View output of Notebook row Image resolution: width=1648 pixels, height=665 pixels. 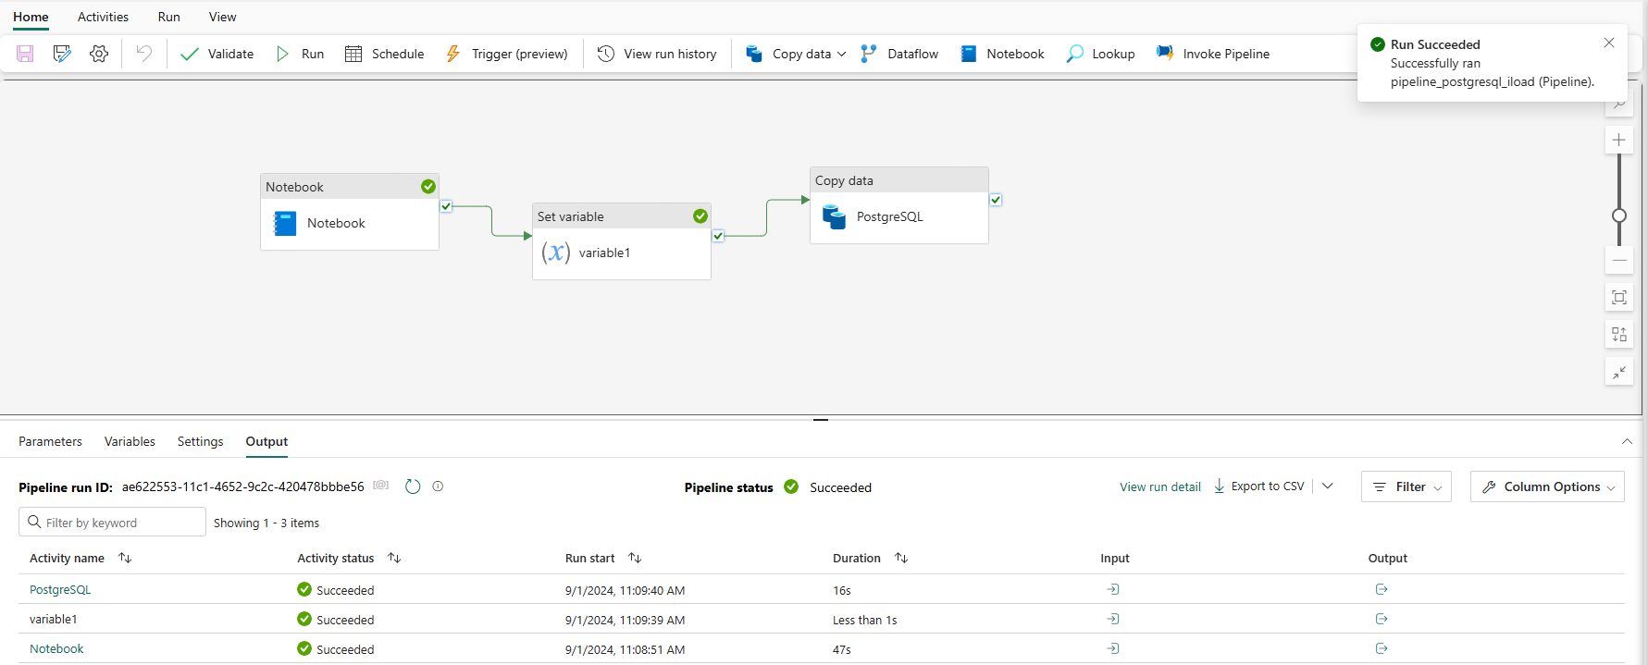pos(1382,648)
